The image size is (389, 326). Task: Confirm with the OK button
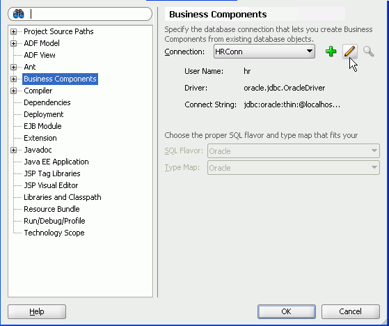click(287, 311)
